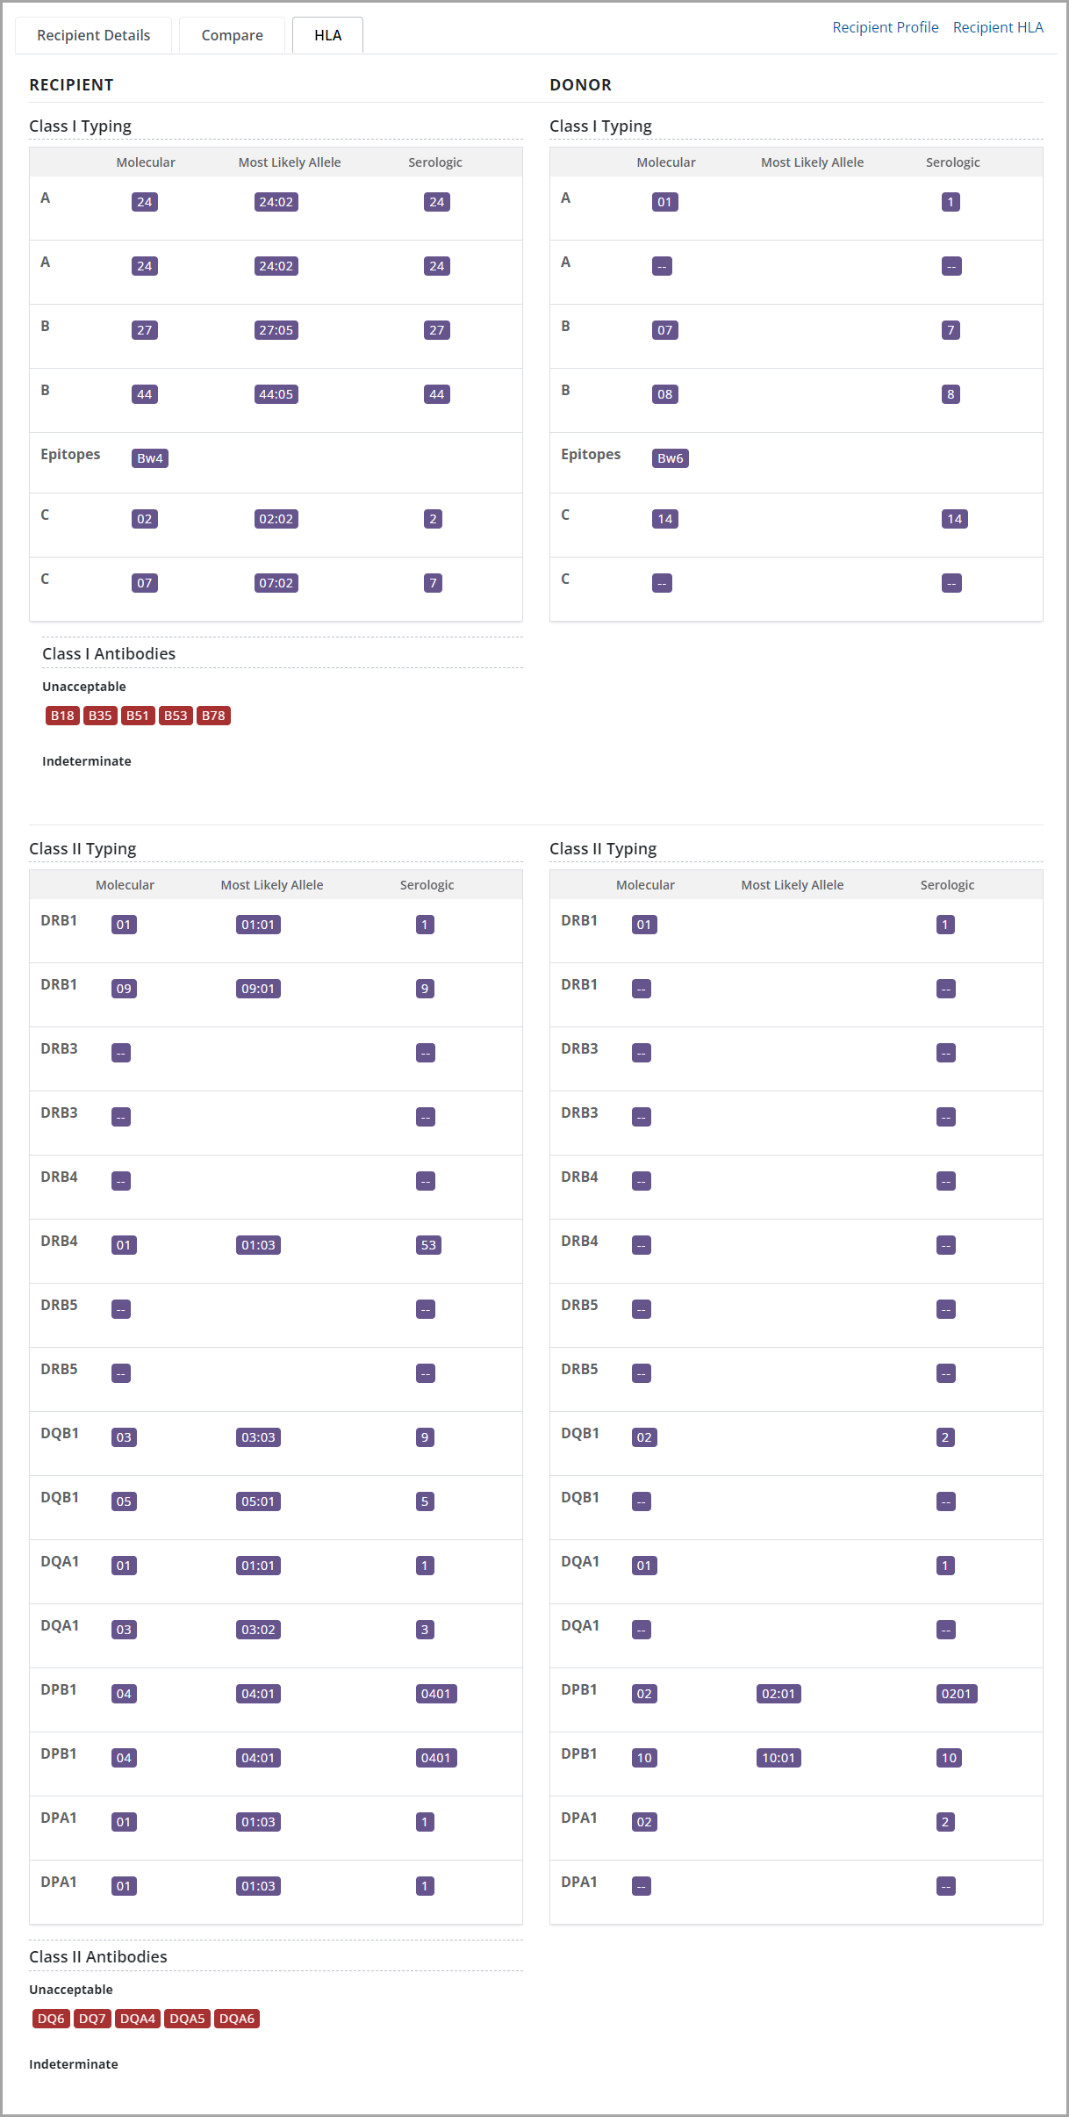Image resolution: width=1069 pixels, height=2117 pixels.
Task: Click the DQA4 unacceptable antibody tag
Action: pos(138,2019)
